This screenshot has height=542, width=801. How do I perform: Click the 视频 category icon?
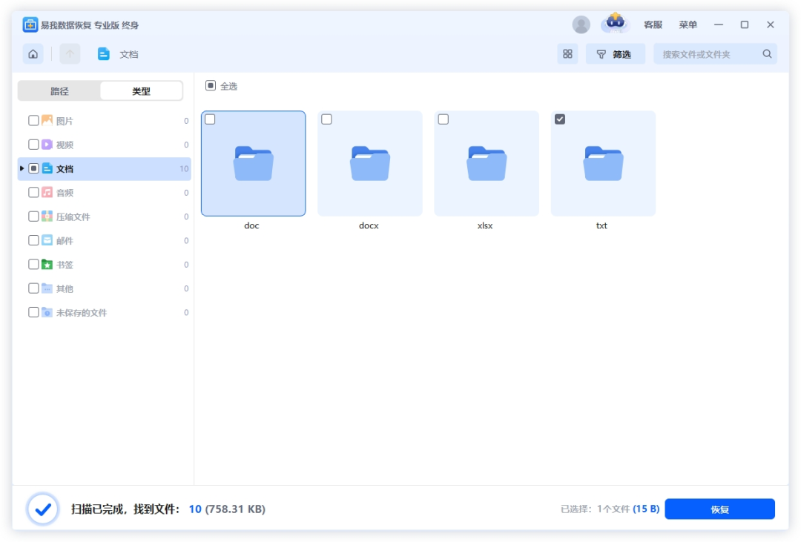click(x=47, y=144)
